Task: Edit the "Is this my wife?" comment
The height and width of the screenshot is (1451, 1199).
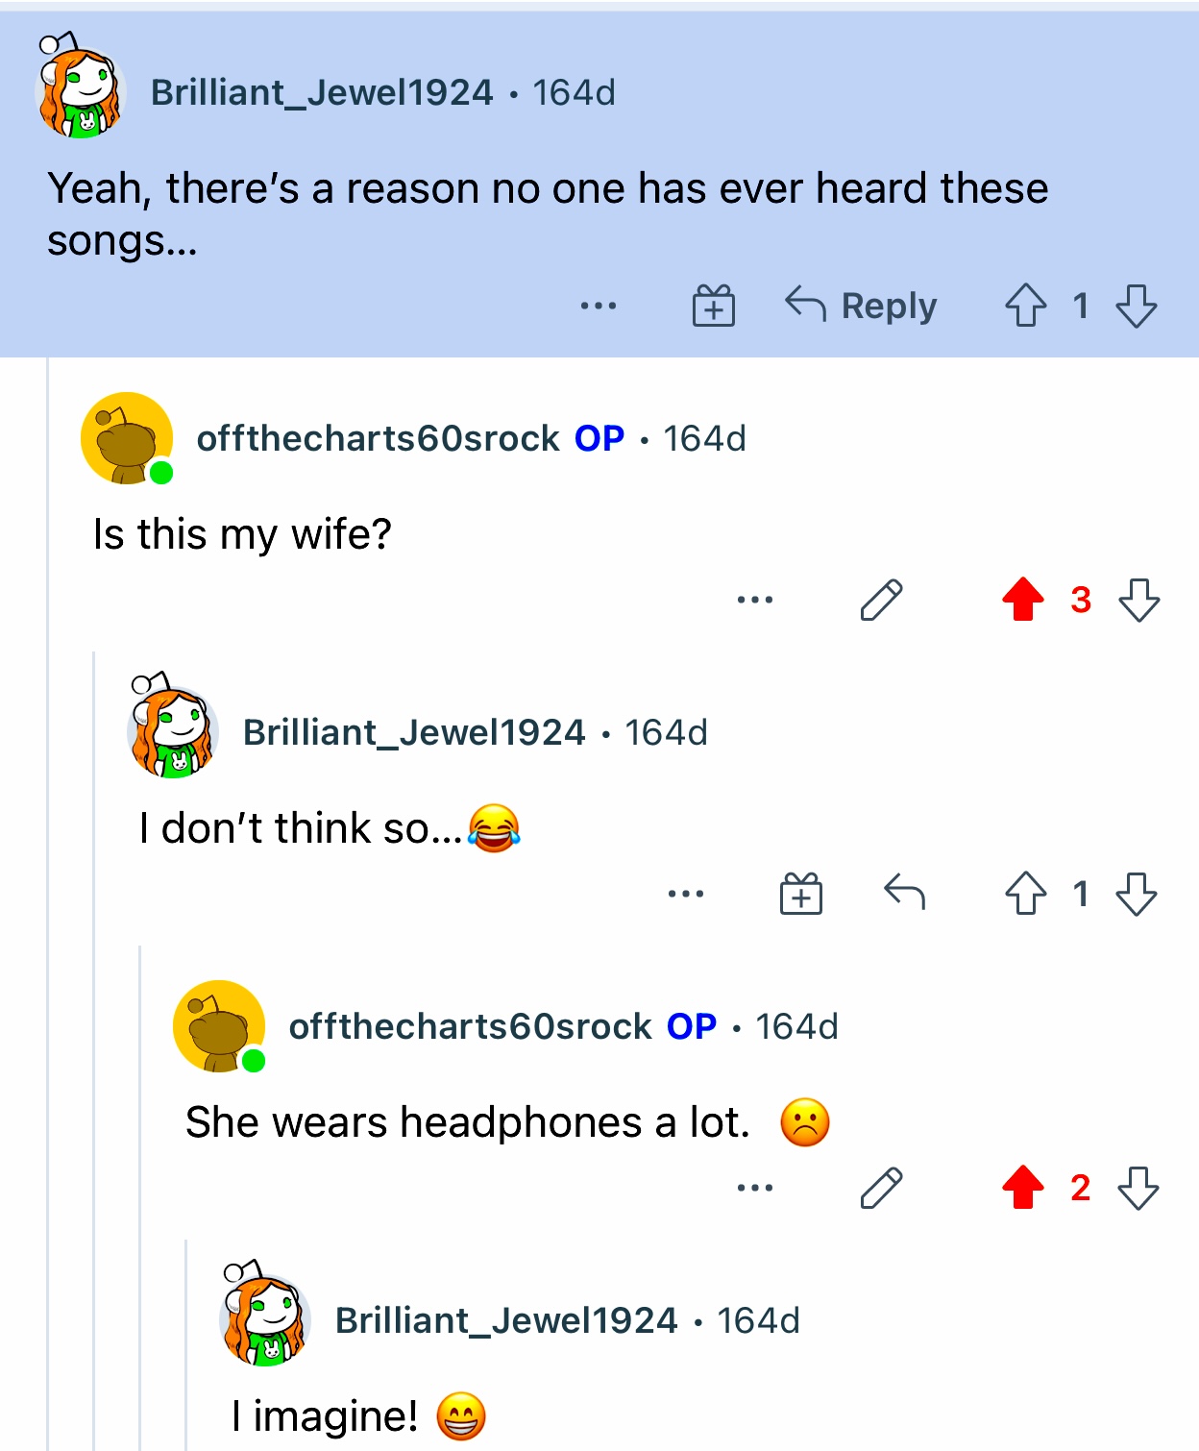Action: pos(881,601)
